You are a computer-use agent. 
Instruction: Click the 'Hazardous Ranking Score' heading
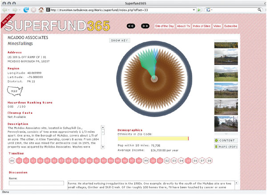pyautogui.click(x=30, y=102)
